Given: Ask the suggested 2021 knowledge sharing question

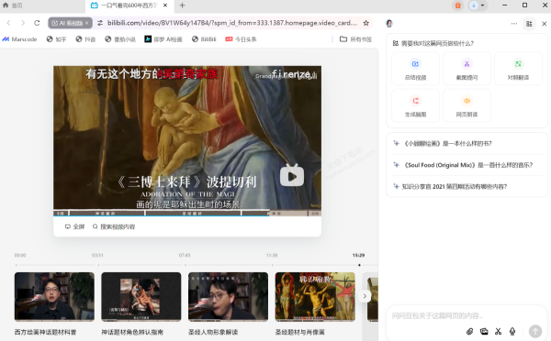Looking at the screenshot, I should coord(467,186).
